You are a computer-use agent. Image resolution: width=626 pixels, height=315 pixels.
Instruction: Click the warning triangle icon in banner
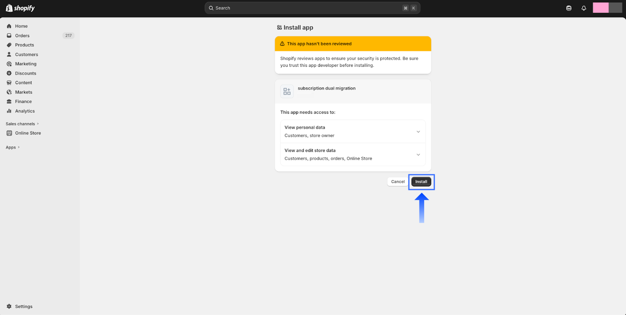pos(282,44)
